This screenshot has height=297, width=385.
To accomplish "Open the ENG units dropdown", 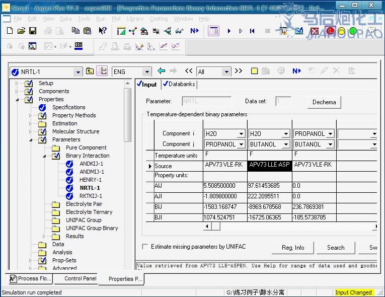I will click(x=147, y=72).
